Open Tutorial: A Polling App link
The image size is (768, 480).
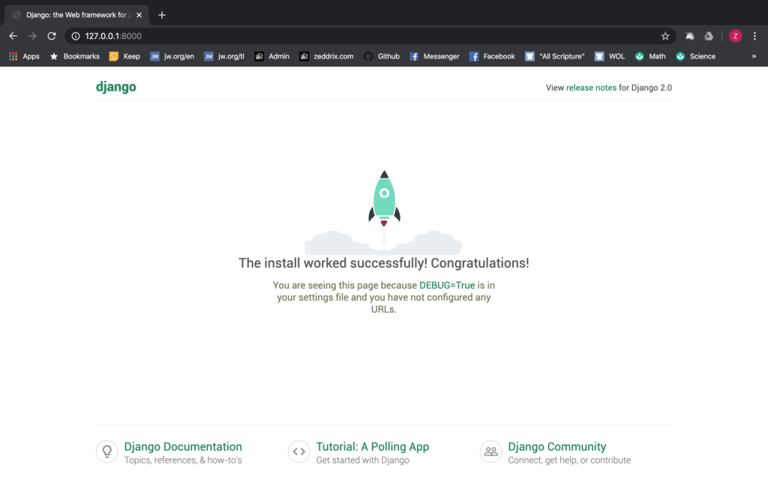click(x=372, y=447)
